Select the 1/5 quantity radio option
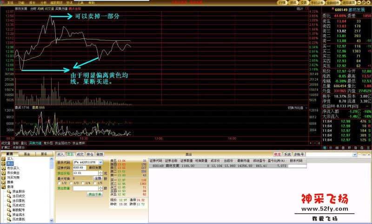This screenshot has width=372, height=224. tap(94, 183)
